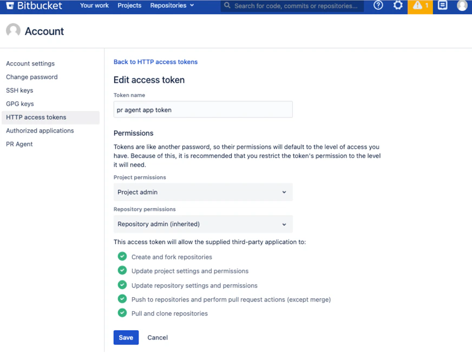The image size is (472, 353).
Task: Save the access token changes
Action: 126,337
